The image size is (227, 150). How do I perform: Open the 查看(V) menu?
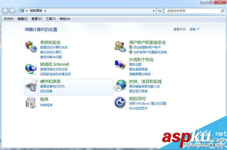[37, 19]
